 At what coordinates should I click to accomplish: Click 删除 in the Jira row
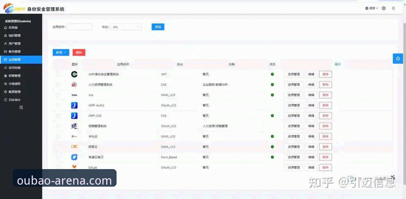pos(325,95)
